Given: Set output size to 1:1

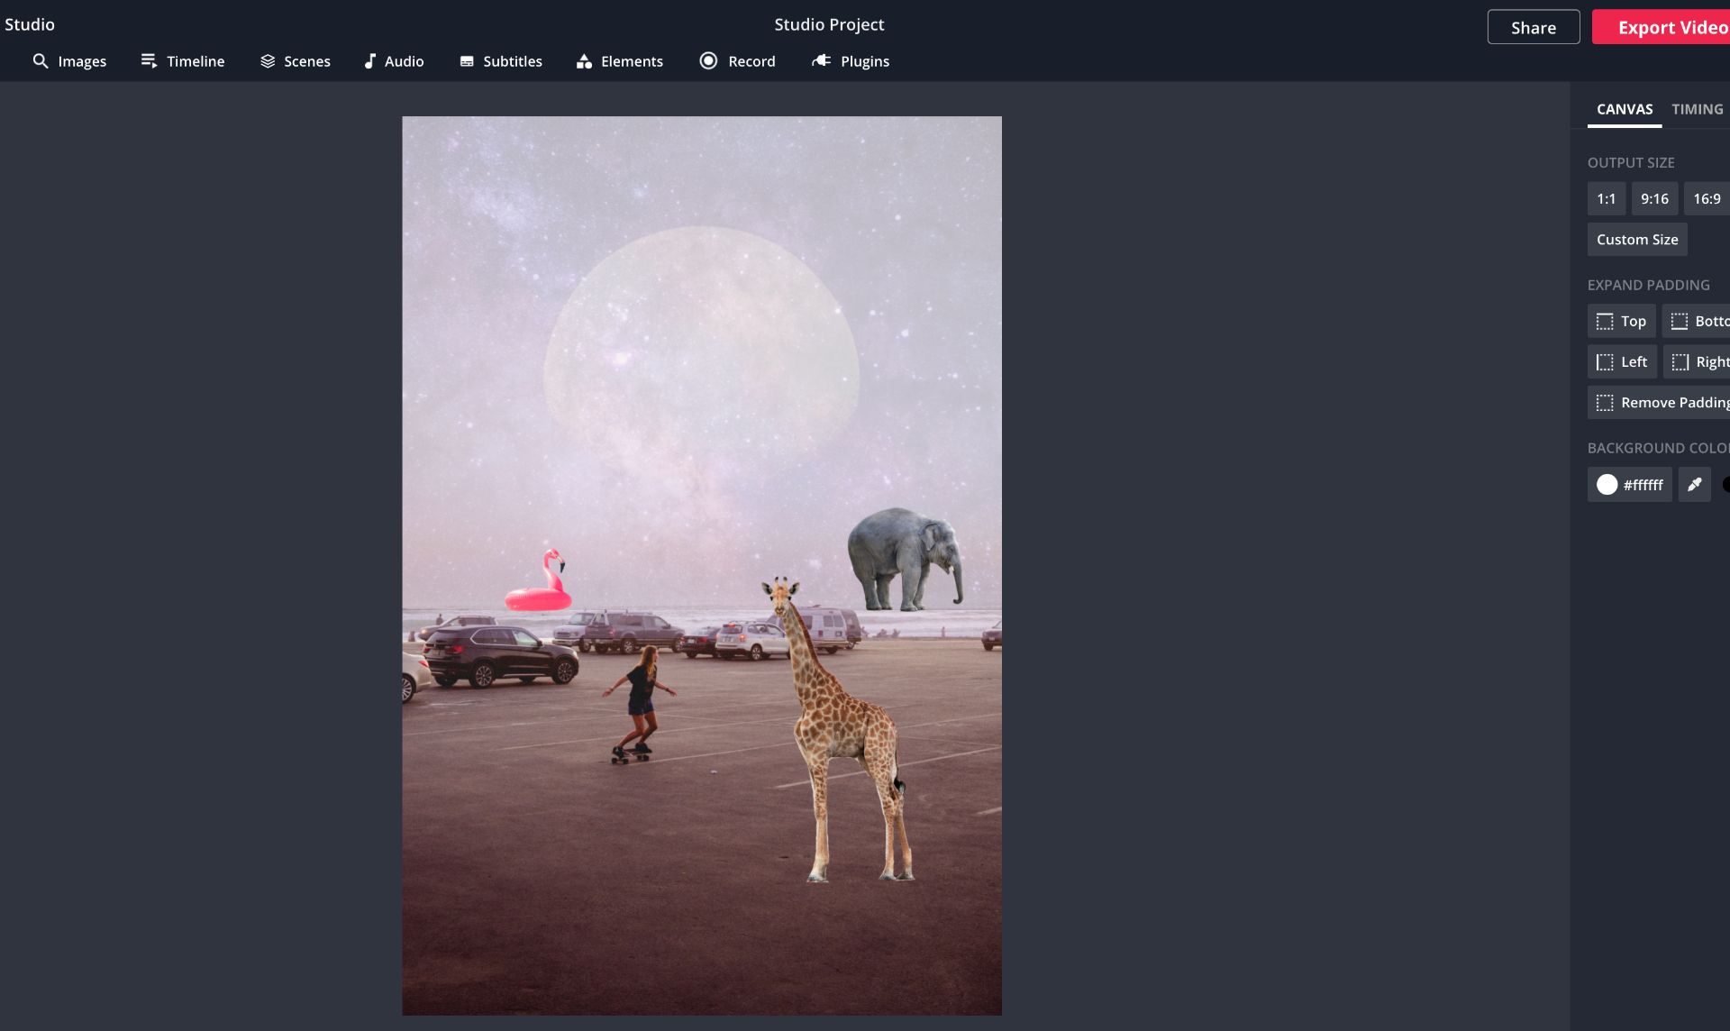Looking at the screenshot, I should click(x=1606, y=199).
